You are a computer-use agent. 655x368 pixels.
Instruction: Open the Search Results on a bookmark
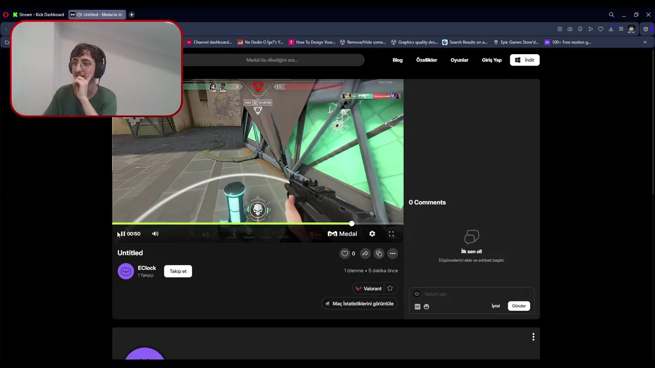[x=465, y=42]
